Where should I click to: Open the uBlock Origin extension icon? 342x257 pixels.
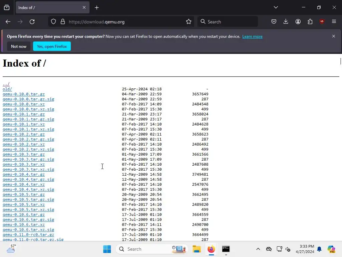pos(322,21)
